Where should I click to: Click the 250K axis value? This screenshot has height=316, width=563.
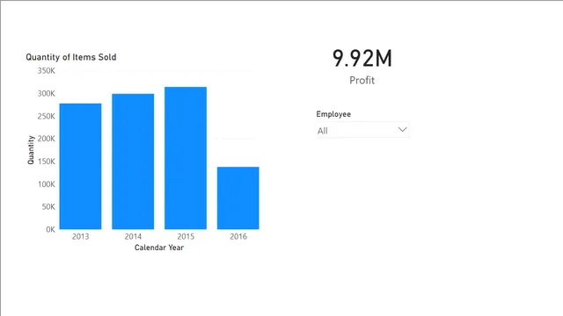tap(47, 116)
